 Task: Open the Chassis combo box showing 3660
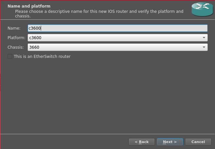click(x=117, y=47)
